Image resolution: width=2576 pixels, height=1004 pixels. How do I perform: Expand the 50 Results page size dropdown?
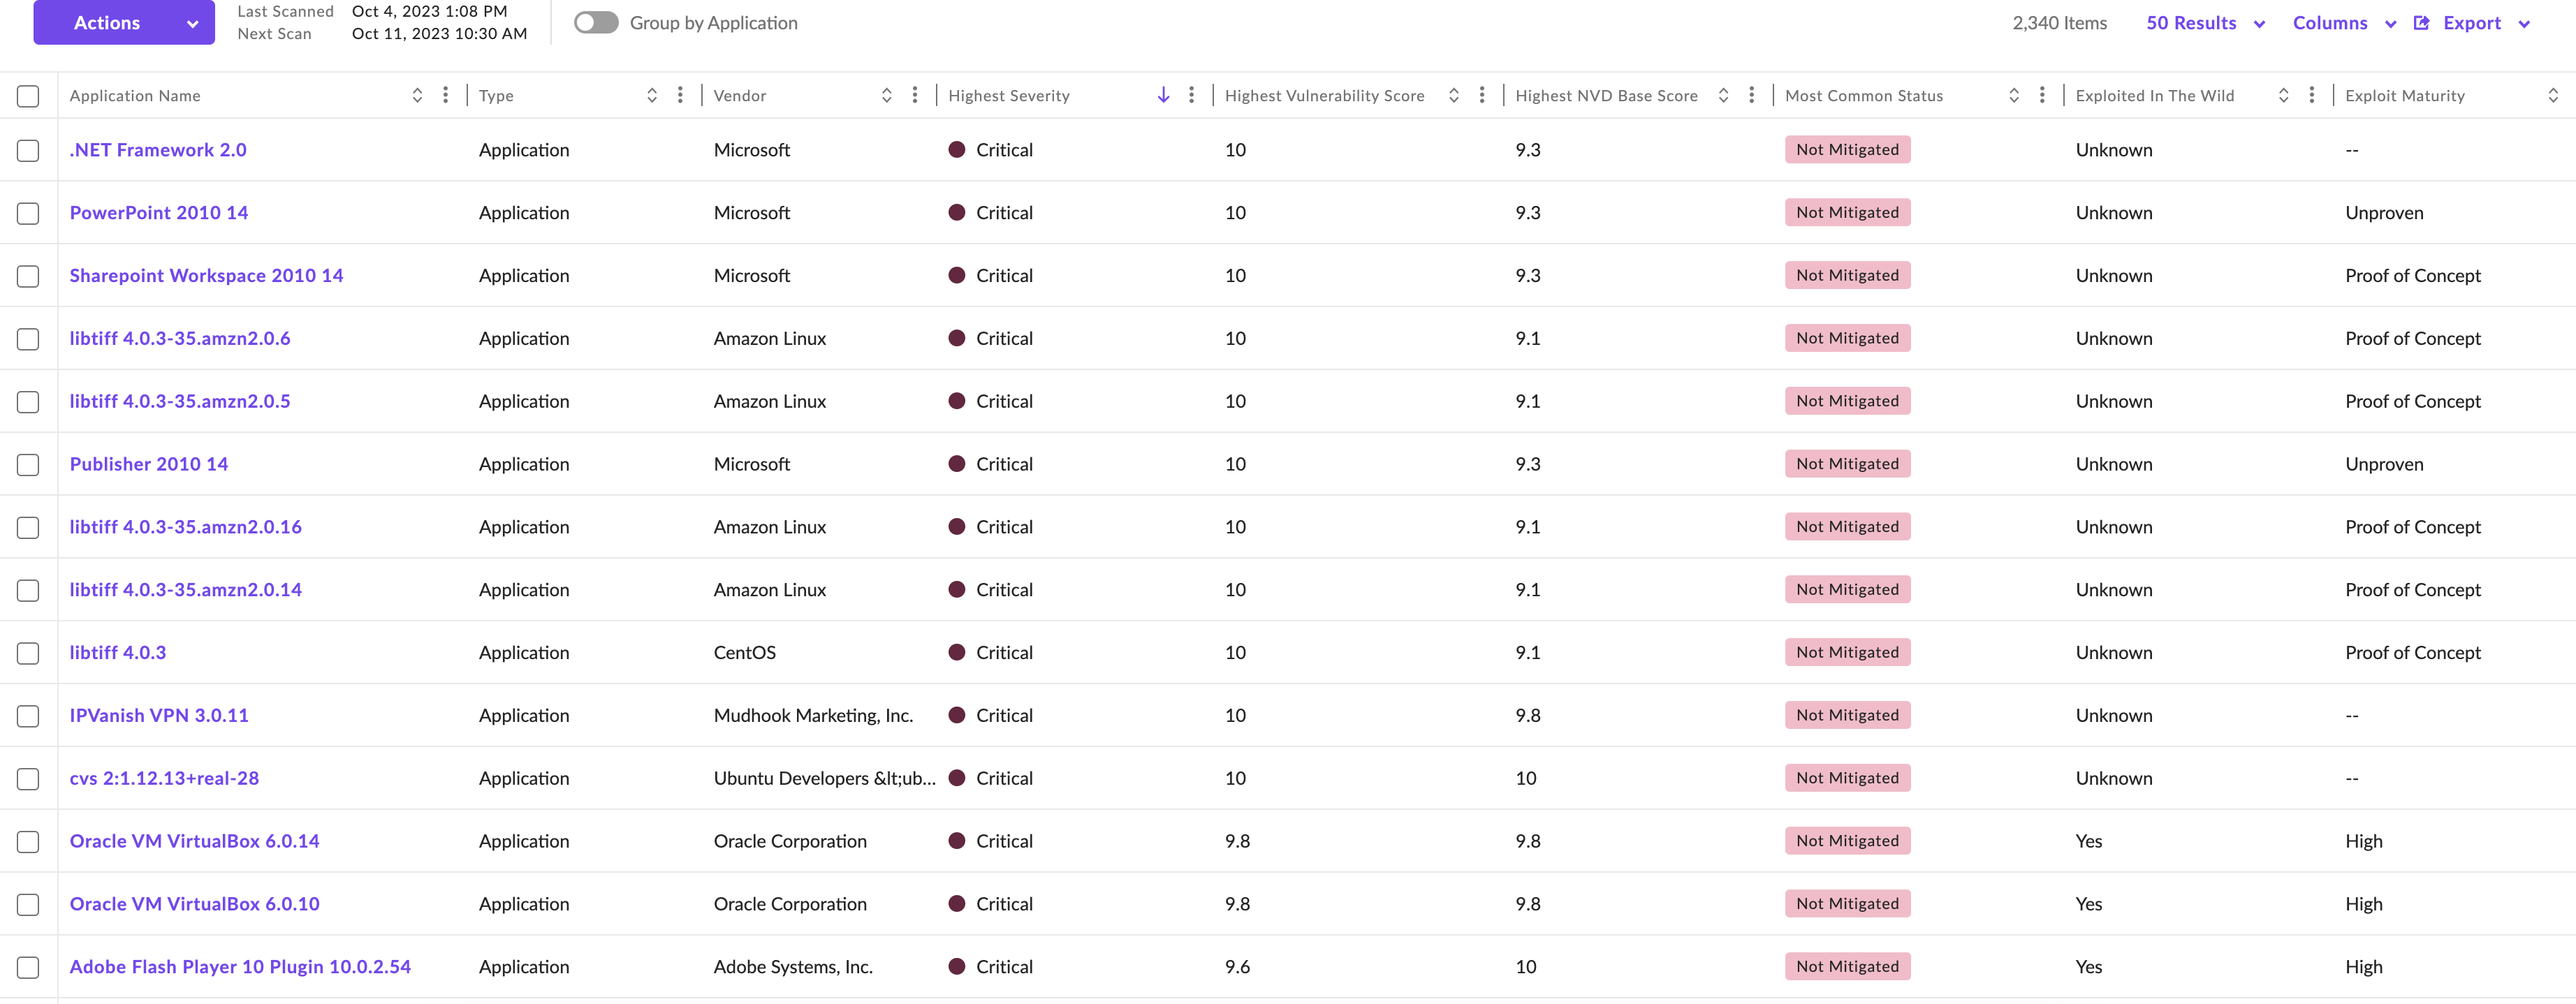(x=2205, y=23)
